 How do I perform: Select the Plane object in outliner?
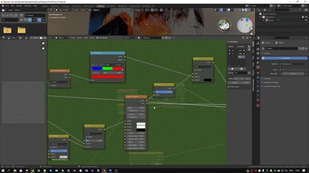pos(271,20)
